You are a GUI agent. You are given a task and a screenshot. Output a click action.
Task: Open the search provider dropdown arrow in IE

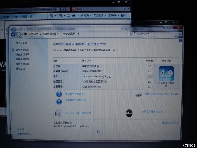coord(129,9)
